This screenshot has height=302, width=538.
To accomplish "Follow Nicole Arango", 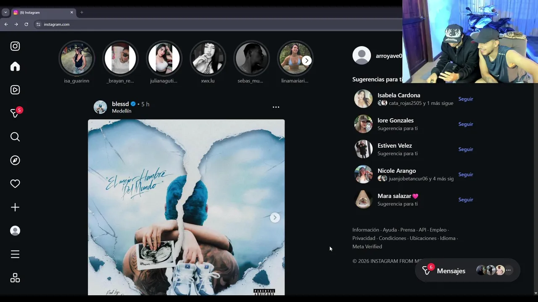I will [466, 174].
